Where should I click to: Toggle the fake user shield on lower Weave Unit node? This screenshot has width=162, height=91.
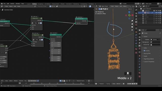click(42, 40)
